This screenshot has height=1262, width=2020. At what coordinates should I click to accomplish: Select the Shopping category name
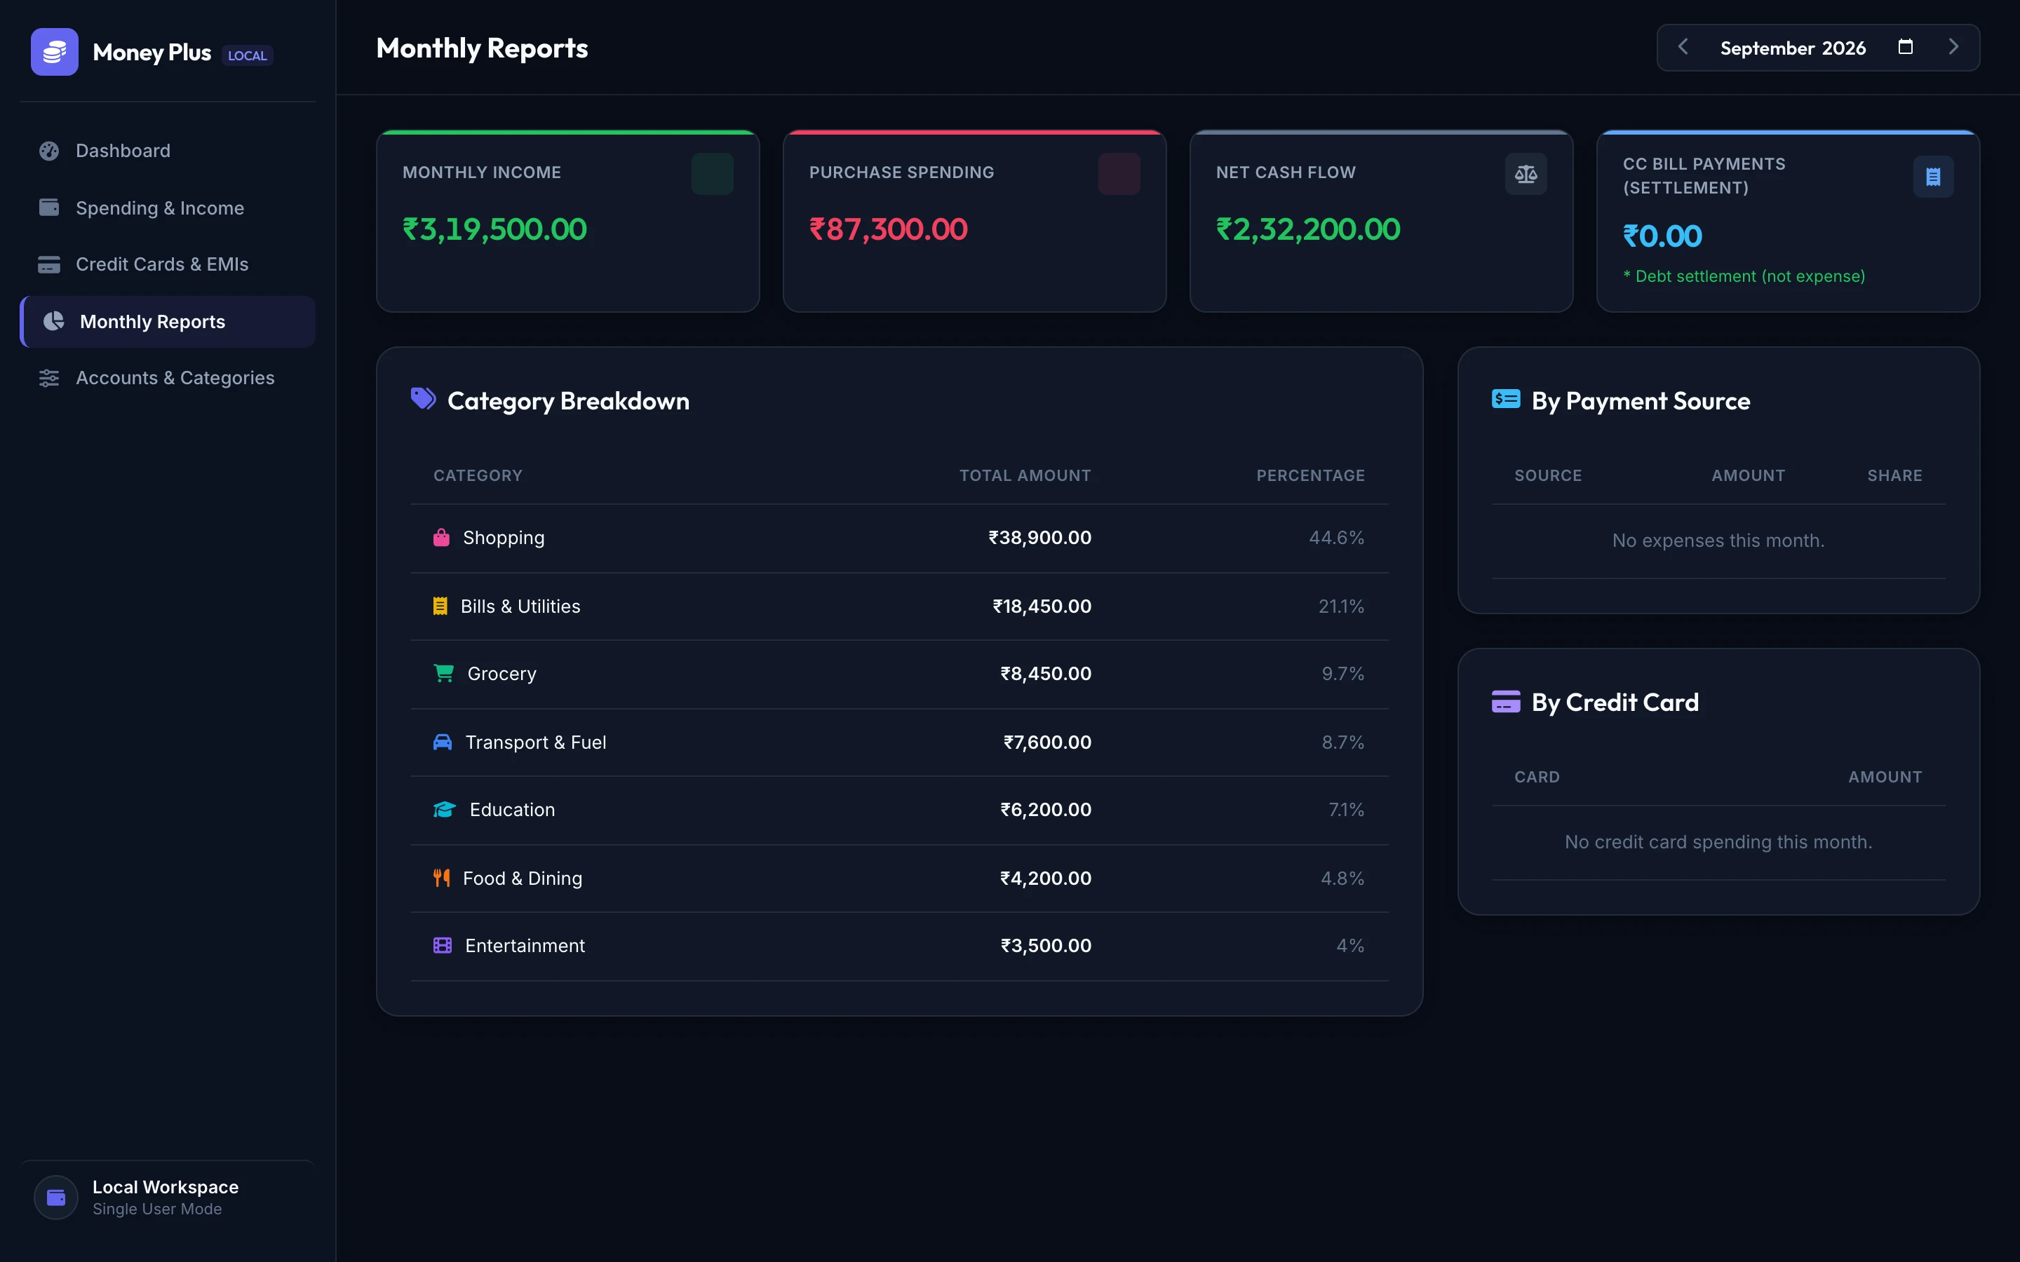(x=504, y=538)
